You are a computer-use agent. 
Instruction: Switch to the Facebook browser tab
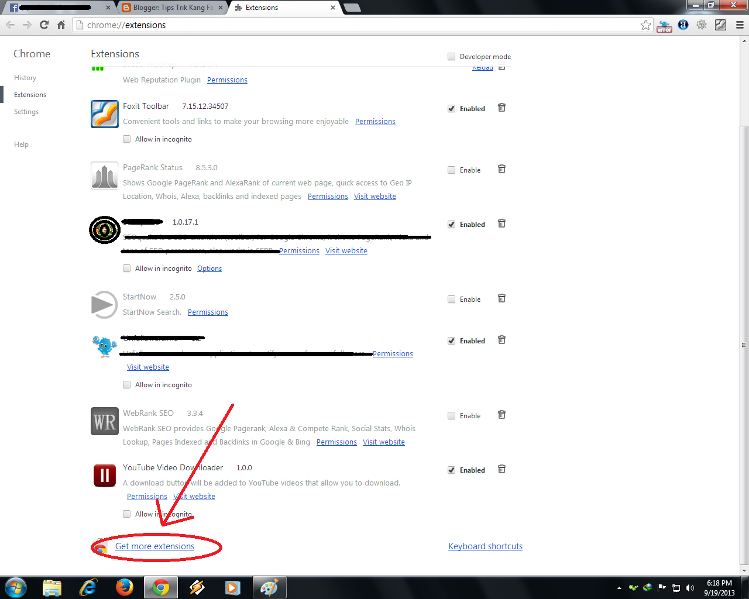[x=59, y=8]
